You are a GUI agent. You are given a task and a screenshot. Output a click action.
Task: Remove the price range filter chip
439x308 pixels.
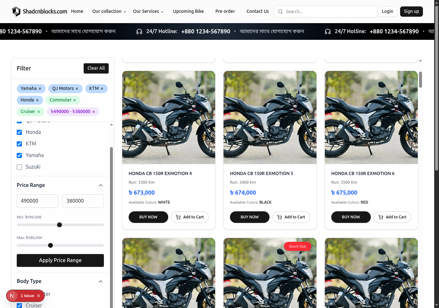click(94, 112)
